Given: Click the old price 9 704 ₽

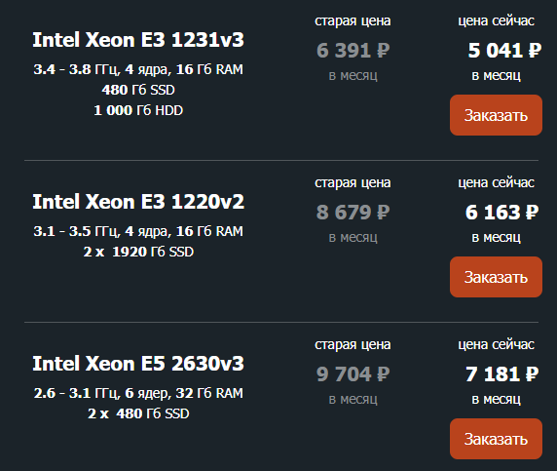Looking at the screenshot, I should click(x=353, y=374).
